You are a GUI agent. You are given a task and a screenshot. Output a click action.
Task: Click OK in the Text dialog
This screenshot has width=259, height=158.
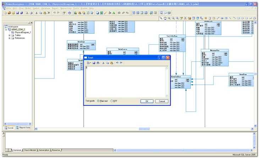pyautogui.click(x=147, y=101)
